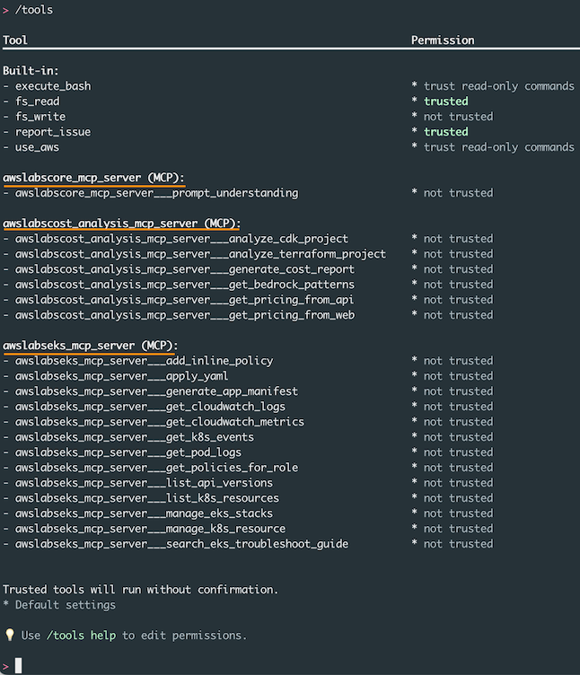Select the list_k8s_resources tool entry
This screenshot has height=675, width=580.
click(x=147, y=498)
